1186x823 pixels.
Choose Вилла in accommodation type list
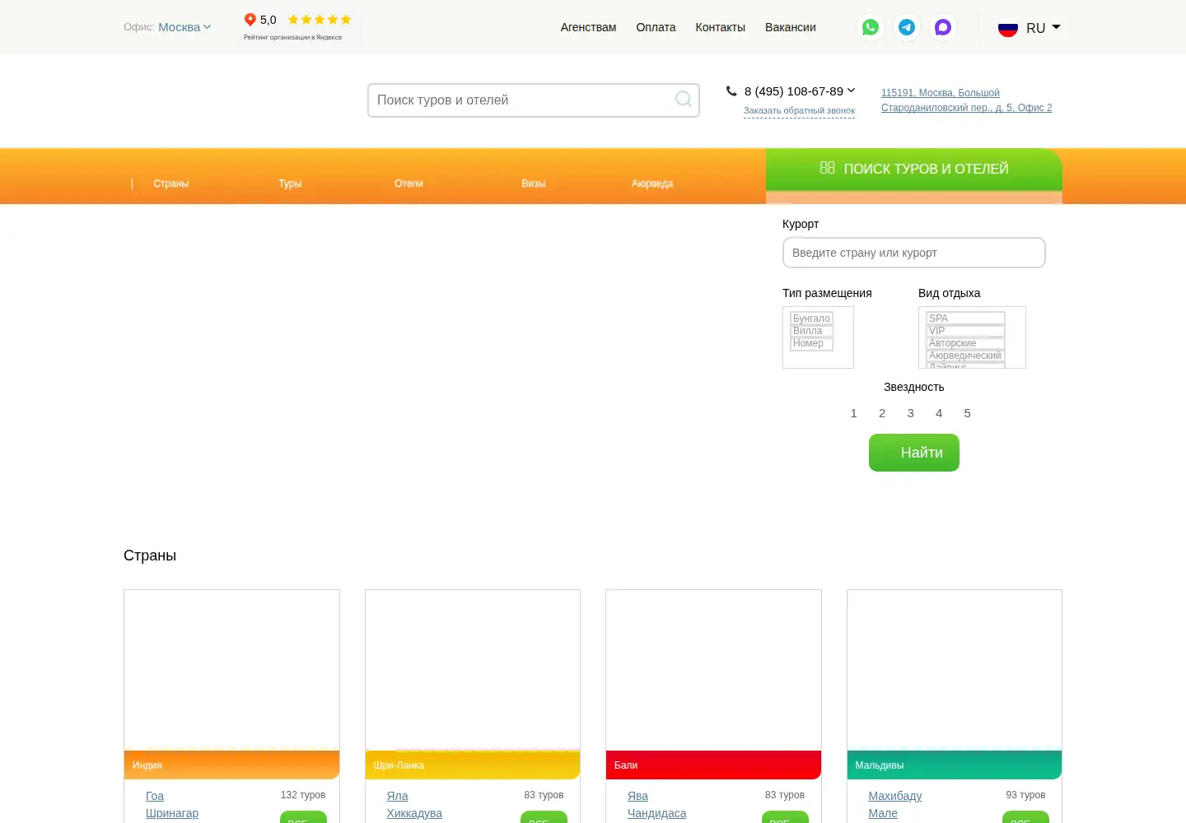(x=811, y=331)
